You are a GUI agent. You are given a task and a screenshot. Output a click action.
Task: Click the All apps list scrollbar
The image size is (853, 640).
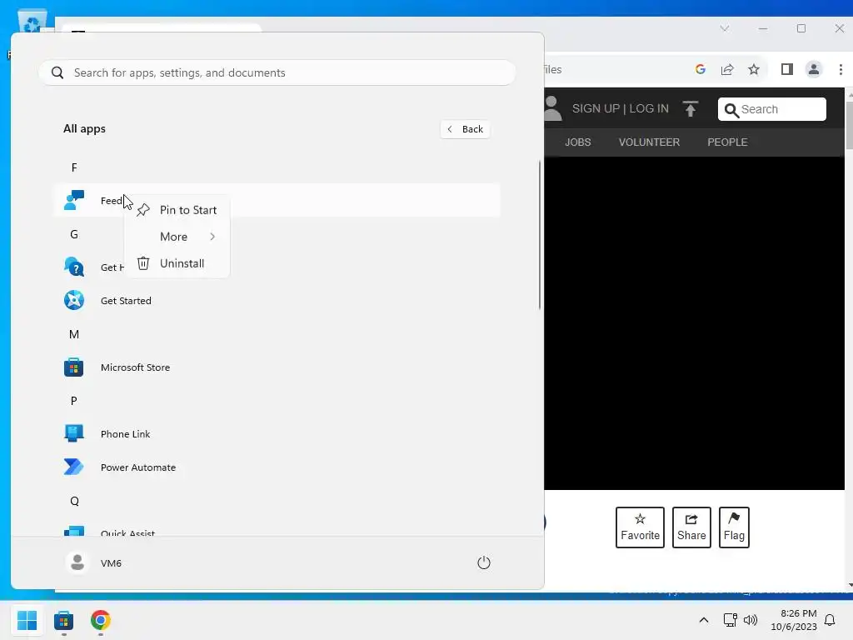540,234
